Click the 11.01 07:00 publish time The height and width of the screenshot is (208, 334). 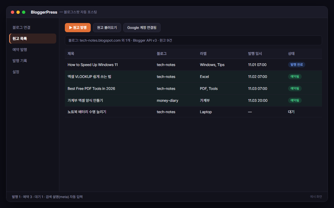pyautogui.click(x=257, y=65)
